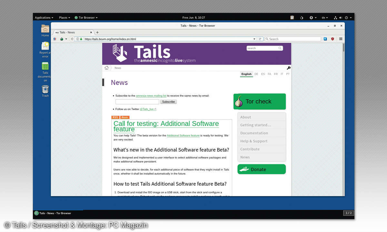Click the Subscribe button
This screenshot has width=387, height=232.
click(168, 101)
